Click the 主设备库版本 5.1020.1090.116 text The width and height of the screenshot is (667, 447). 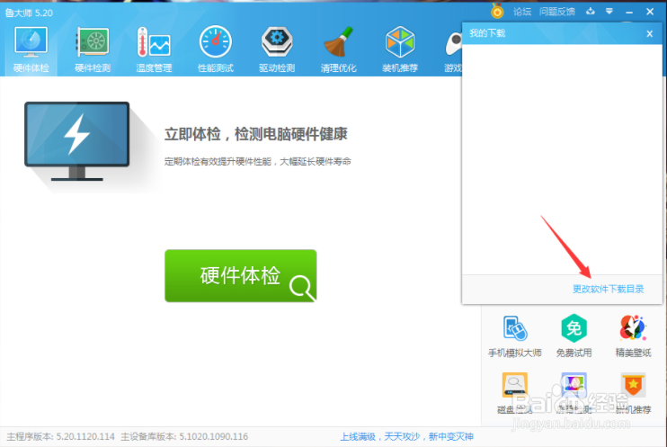pos(184,437)
